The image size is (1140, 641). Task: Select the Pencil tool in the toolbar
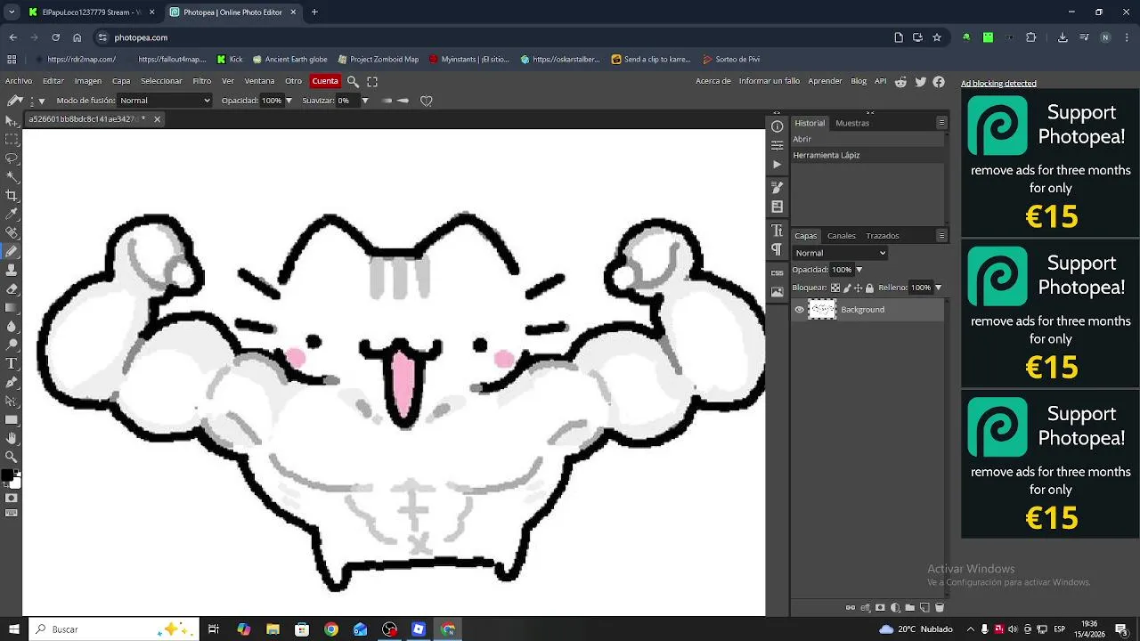click(x=12, y=251)
